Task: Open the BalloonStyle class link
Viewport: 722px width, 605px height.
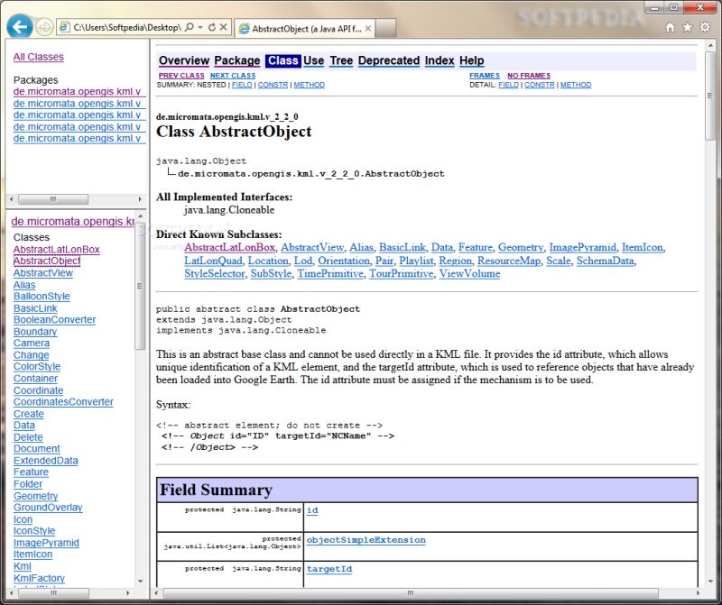Action: pyautogui.click(x=41, y=297)
